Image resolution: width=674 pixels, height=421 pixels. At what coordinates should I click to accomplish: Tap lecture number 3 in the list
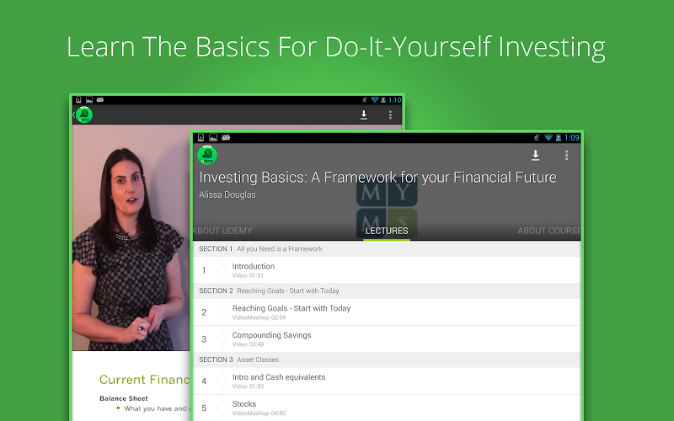[204, 339]
